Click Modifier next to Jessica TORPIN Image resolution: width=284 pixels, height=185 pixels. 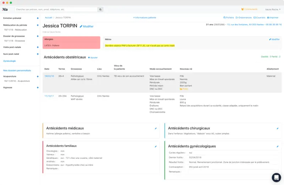point(87,27)
